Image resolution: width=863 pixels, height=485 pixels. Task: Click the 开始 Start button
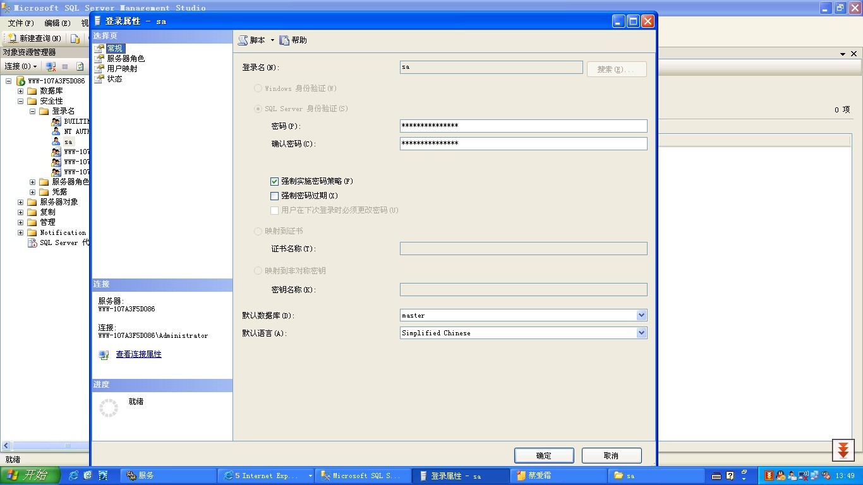(x=30, y=476)
